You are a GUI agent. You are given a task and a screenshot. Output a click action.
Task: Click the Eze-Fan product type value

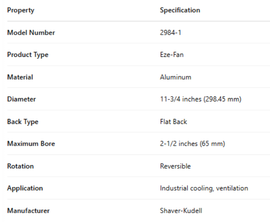click(171, 55)
